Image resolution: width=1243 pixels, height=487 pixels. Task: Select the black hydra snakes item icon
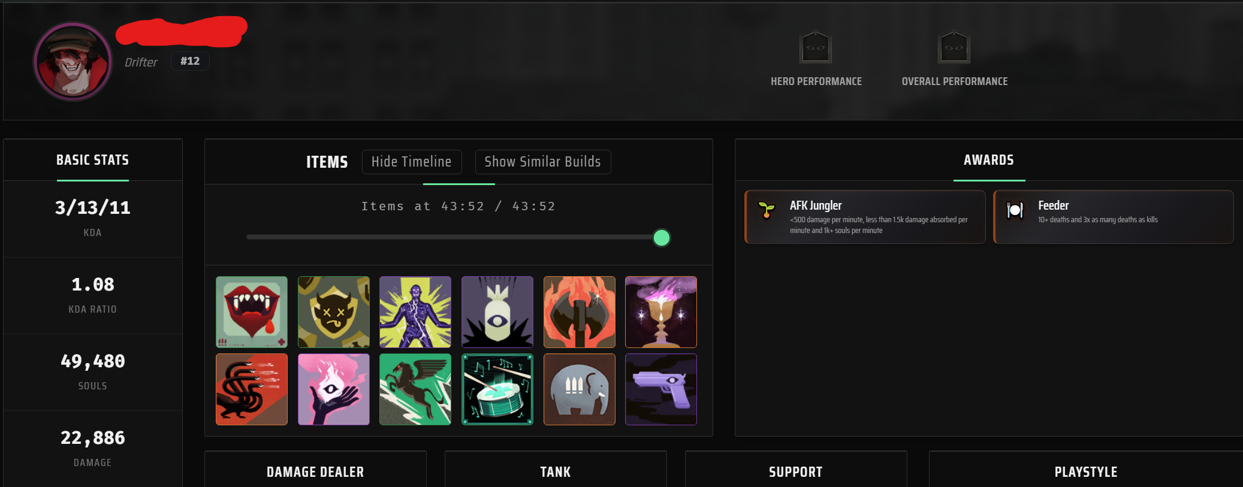[252, 389]
